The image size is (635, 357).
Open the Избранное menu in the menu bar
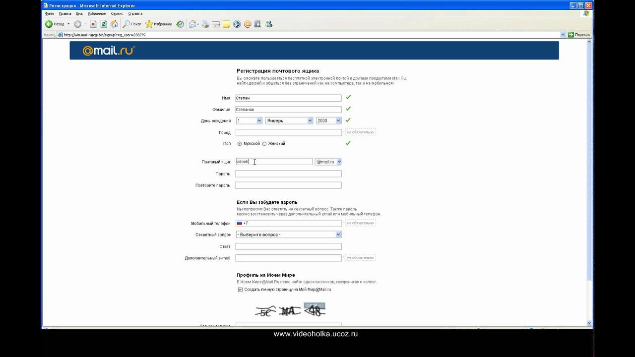[97, 14]
